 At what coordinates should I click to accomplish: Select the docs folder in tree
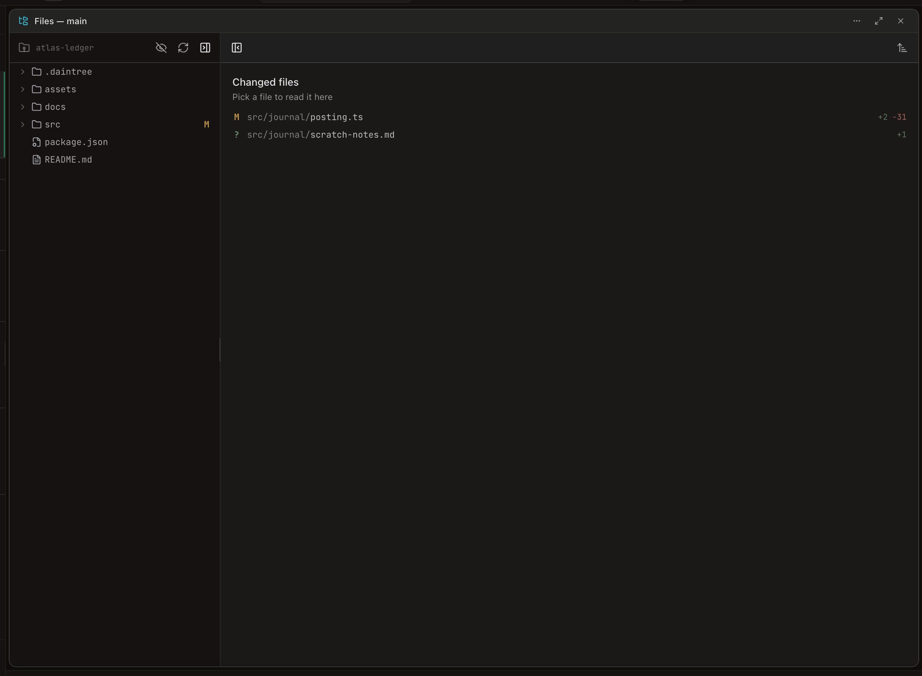(x=115, y=107)
